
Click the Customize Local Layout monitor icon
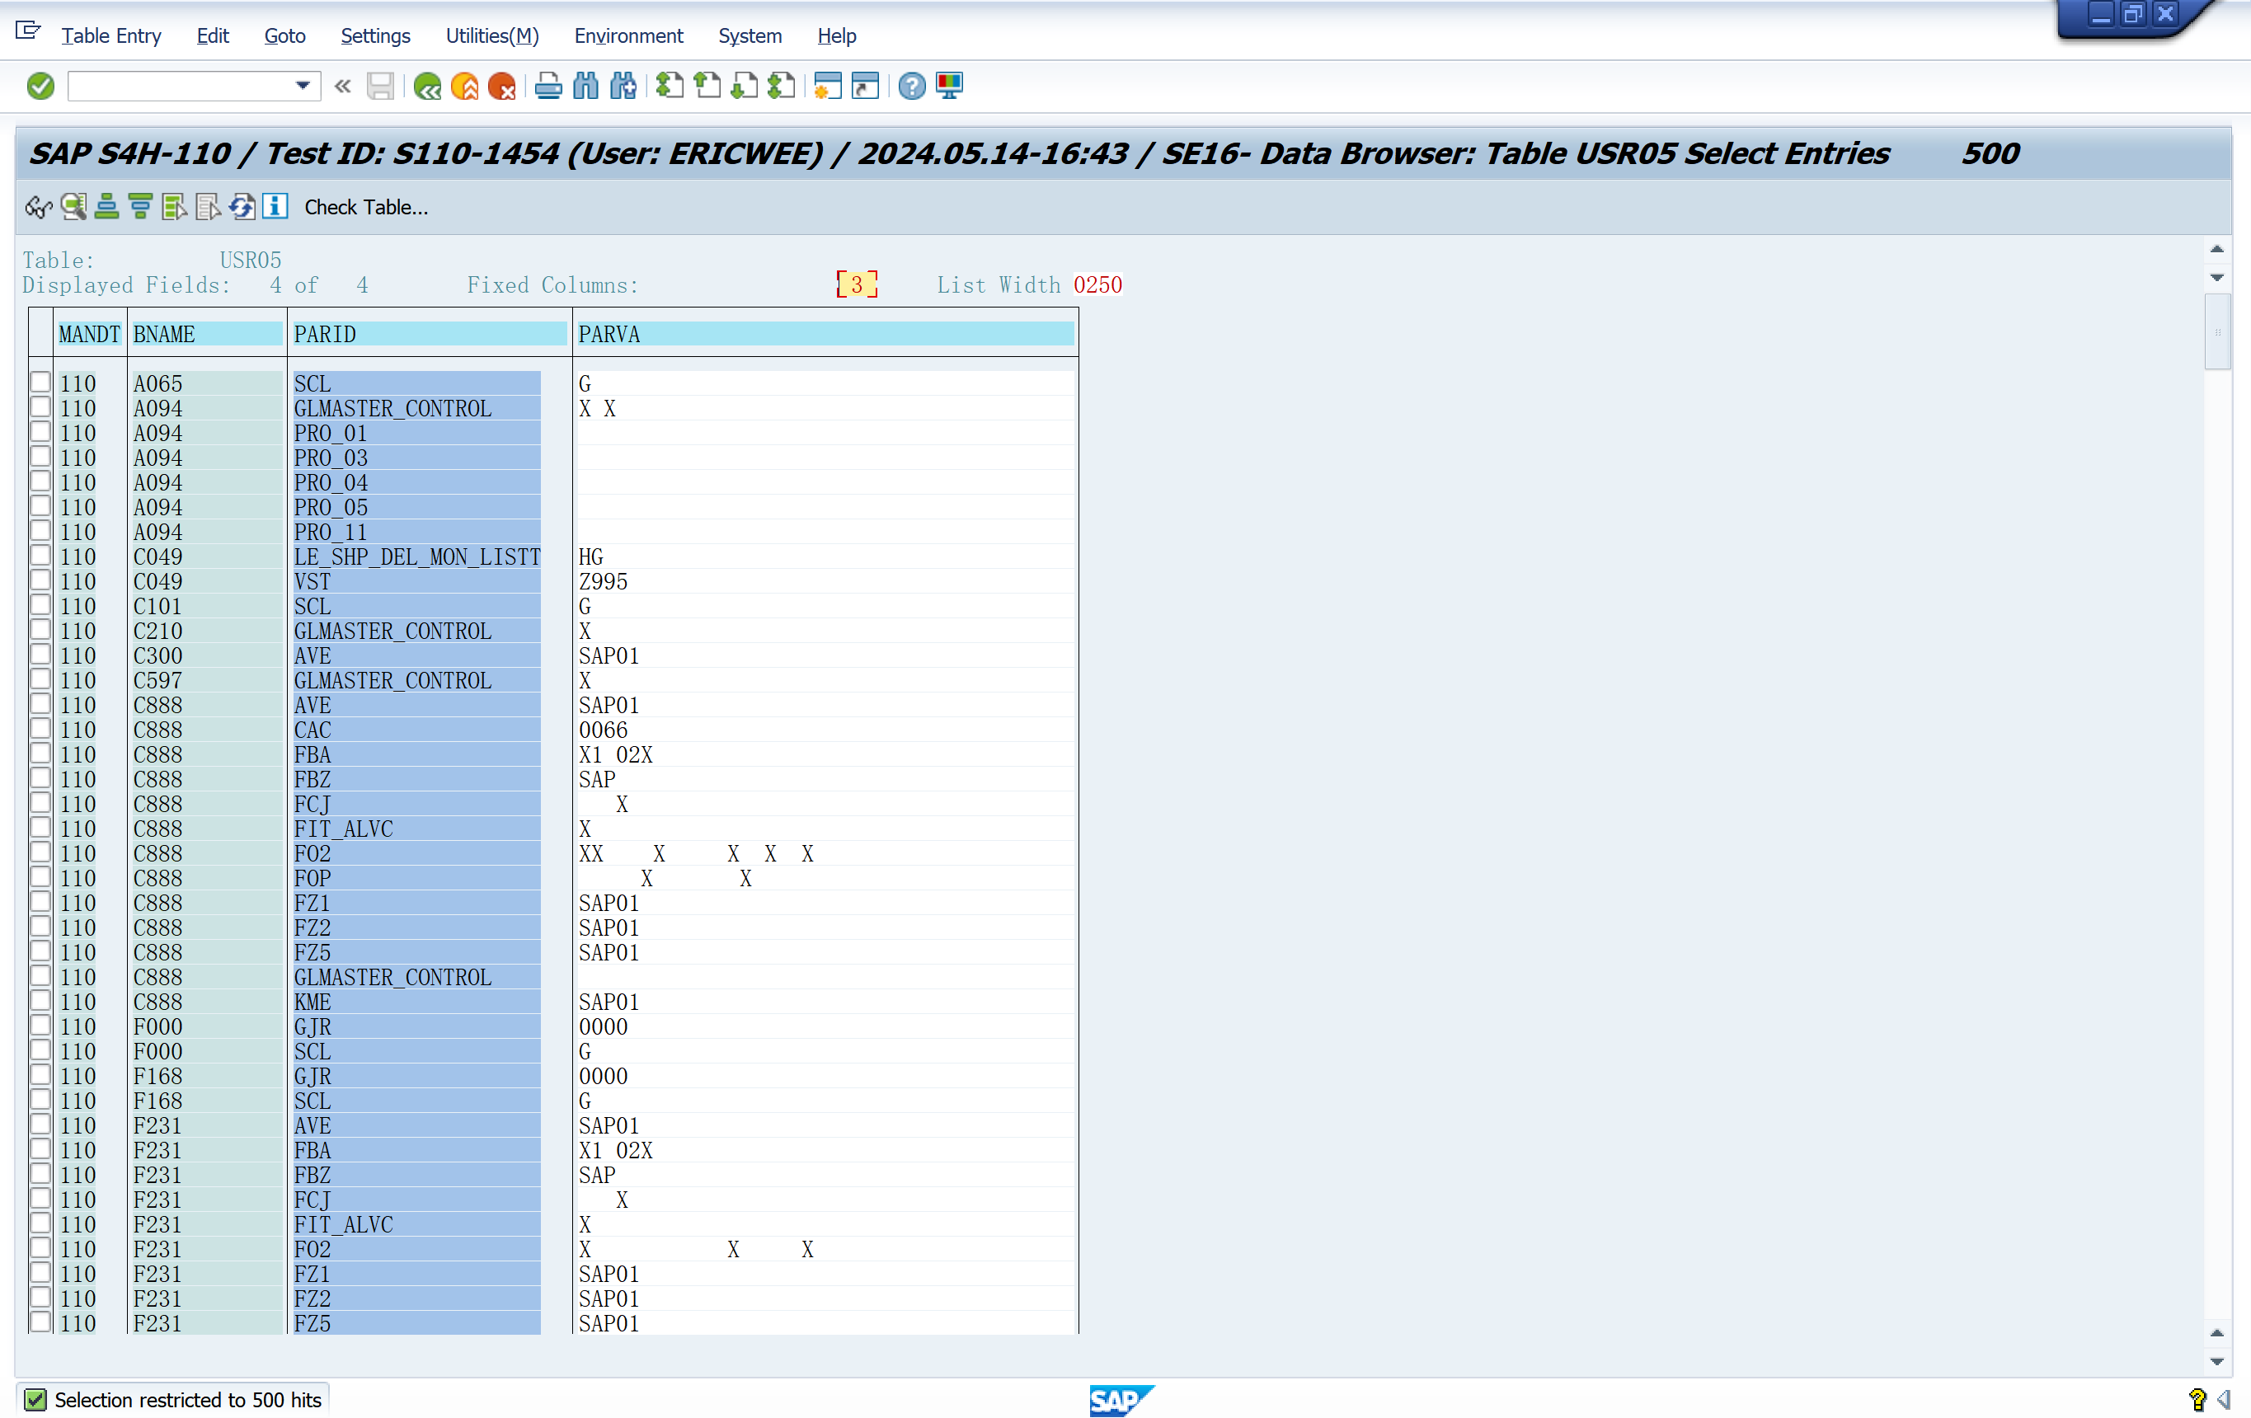pyautogui.click(x=949, y=86)
